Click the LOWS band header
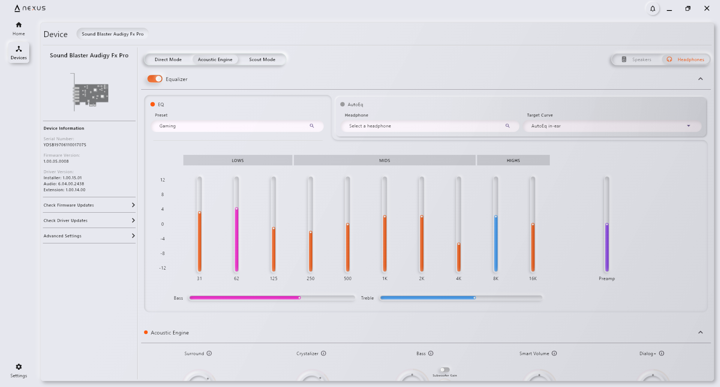Image resolution: width=720 pixels, height=387 pixels. [238, 160]
